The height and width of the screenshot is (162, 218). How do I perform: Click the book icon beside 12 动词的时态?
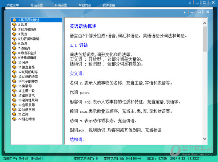(x=14, y=72)
